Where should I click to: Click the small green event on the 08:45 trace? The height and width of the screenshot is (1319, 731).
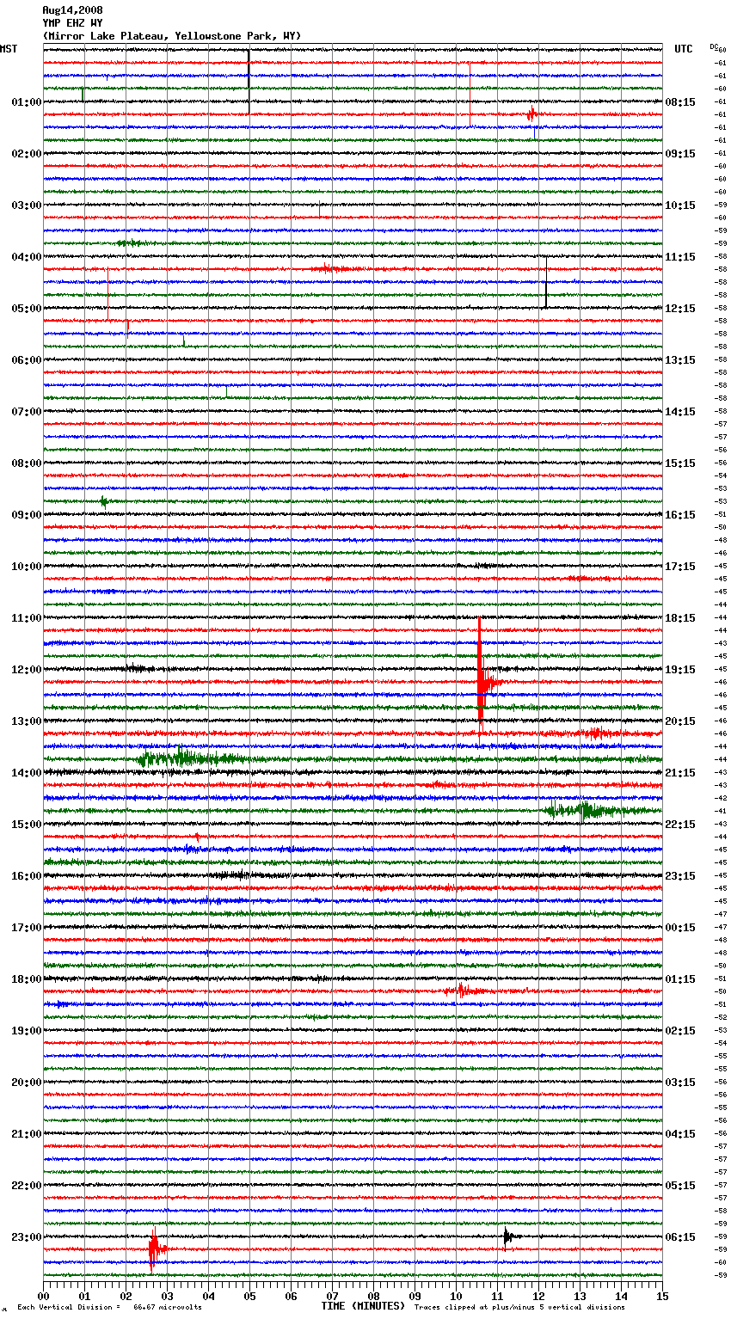pyautogui.click(x=104, y=501)
